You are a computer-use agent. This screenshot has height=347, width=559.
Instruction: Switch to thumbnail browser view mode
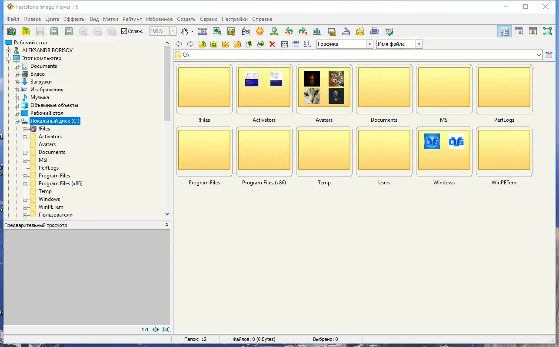[x=504, y=31]
